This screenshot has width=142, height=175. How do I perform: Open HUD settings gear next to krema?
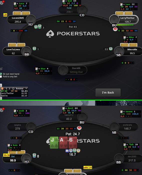(x=13, y=88)
